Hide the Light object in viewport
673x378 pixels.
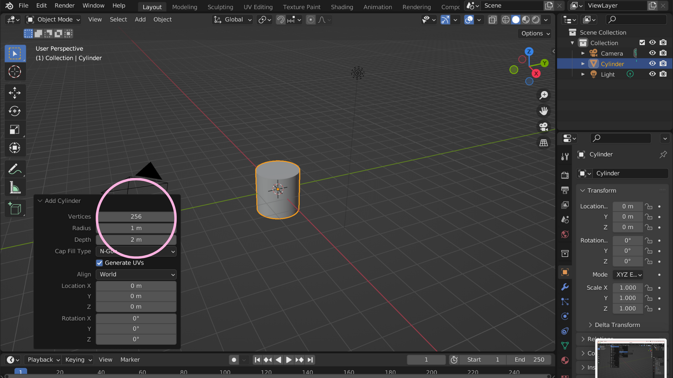(x=652, y=74)
